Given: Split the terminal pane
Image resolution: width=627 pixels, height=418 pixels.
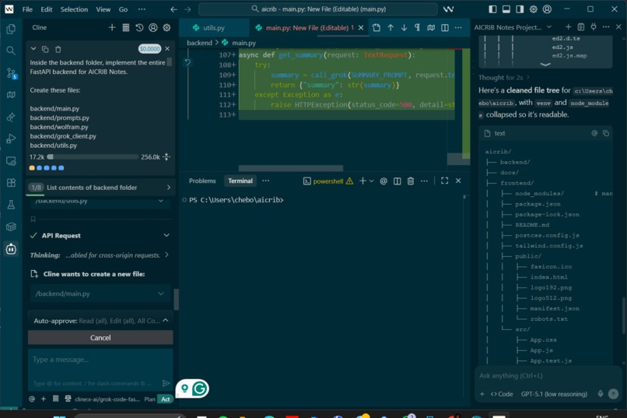Looking at the screenshot, I should (x=397, y=181).
